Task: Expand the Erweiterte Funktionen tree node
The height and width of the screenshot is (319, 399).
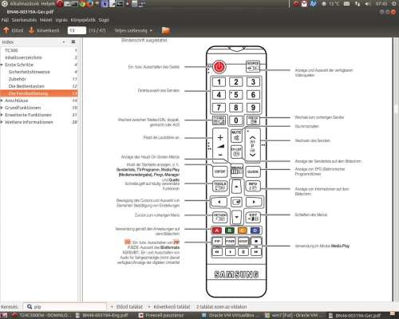Action: pos(2,115)
